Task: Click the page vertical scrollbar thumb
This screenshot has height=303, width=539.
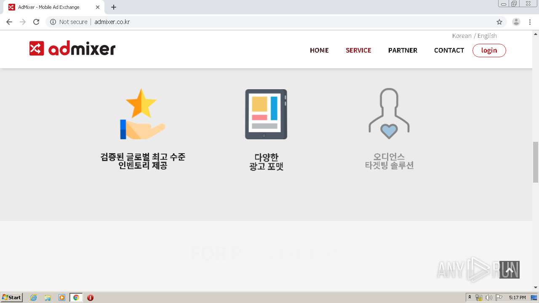Action: point(536,162)
